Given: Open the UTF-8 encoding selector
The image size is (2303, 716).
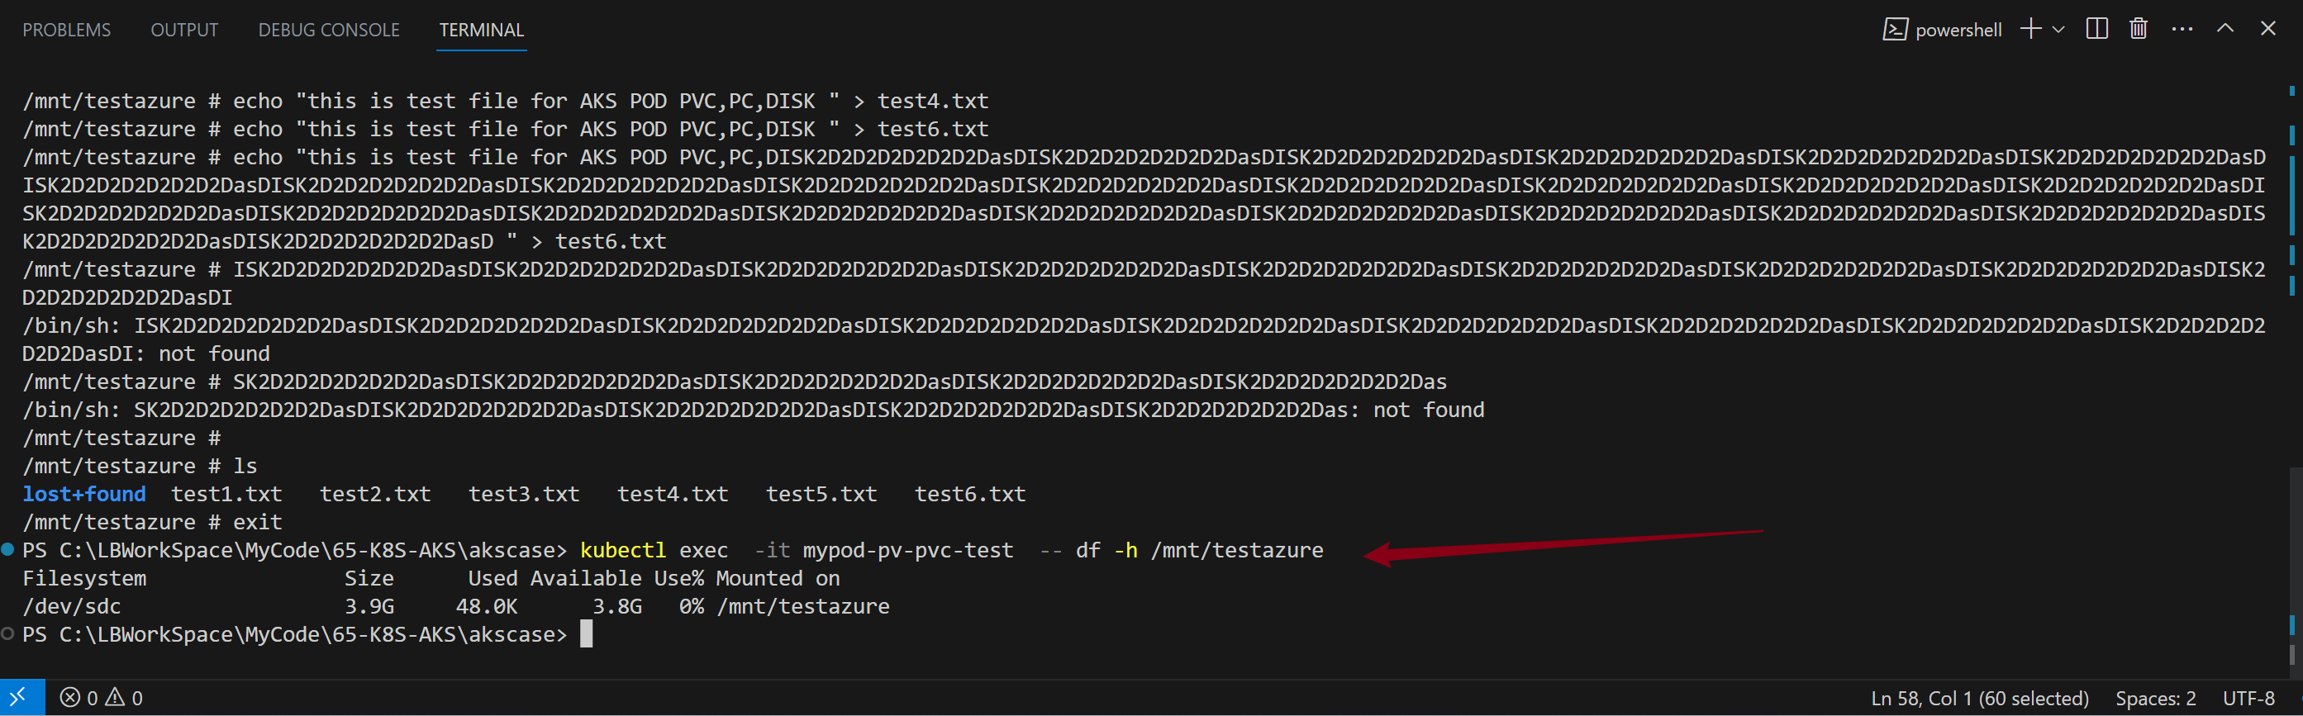Looking at the screenshot, I should [2248, 698].
